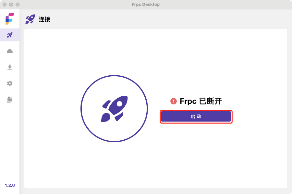Viewport: 292px width, 194px height.
Task: Click the large rocket circle graphic
Action: coord(114,109)
